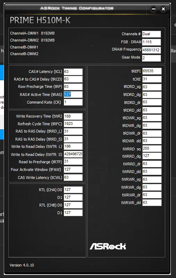This screenshot has height=278, width=176.
Task: Close the ASRock Timing Configurator window
Action: coord(163,9)
